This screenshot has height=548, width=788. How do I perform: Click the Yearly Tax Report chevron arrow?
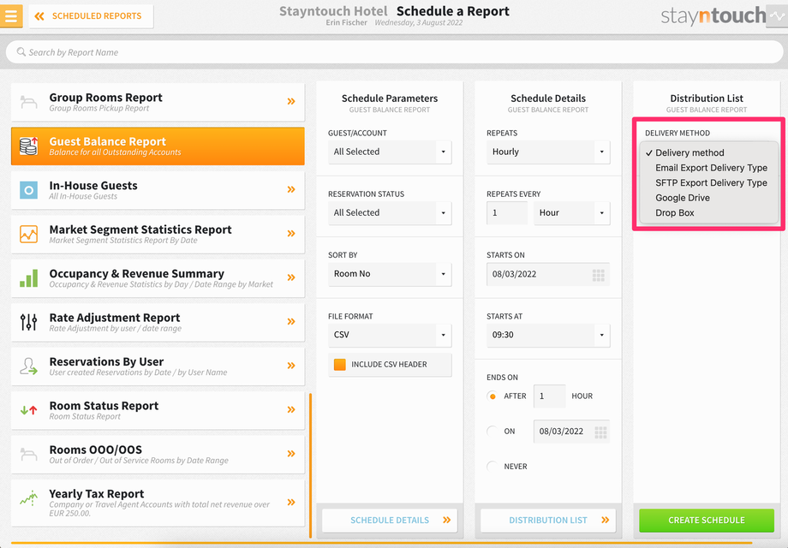pos(291,503)
